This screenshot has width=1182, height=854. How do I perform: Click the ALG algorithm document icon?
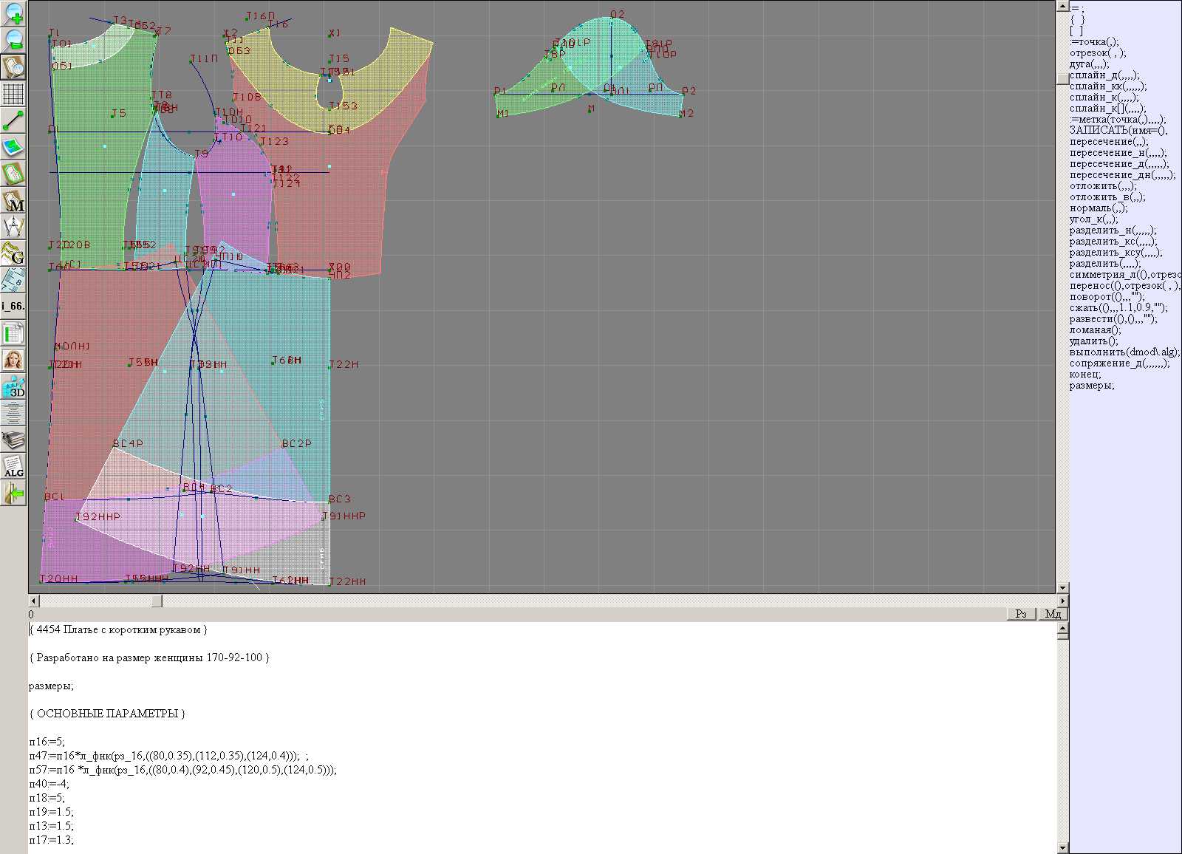[13, 467]
